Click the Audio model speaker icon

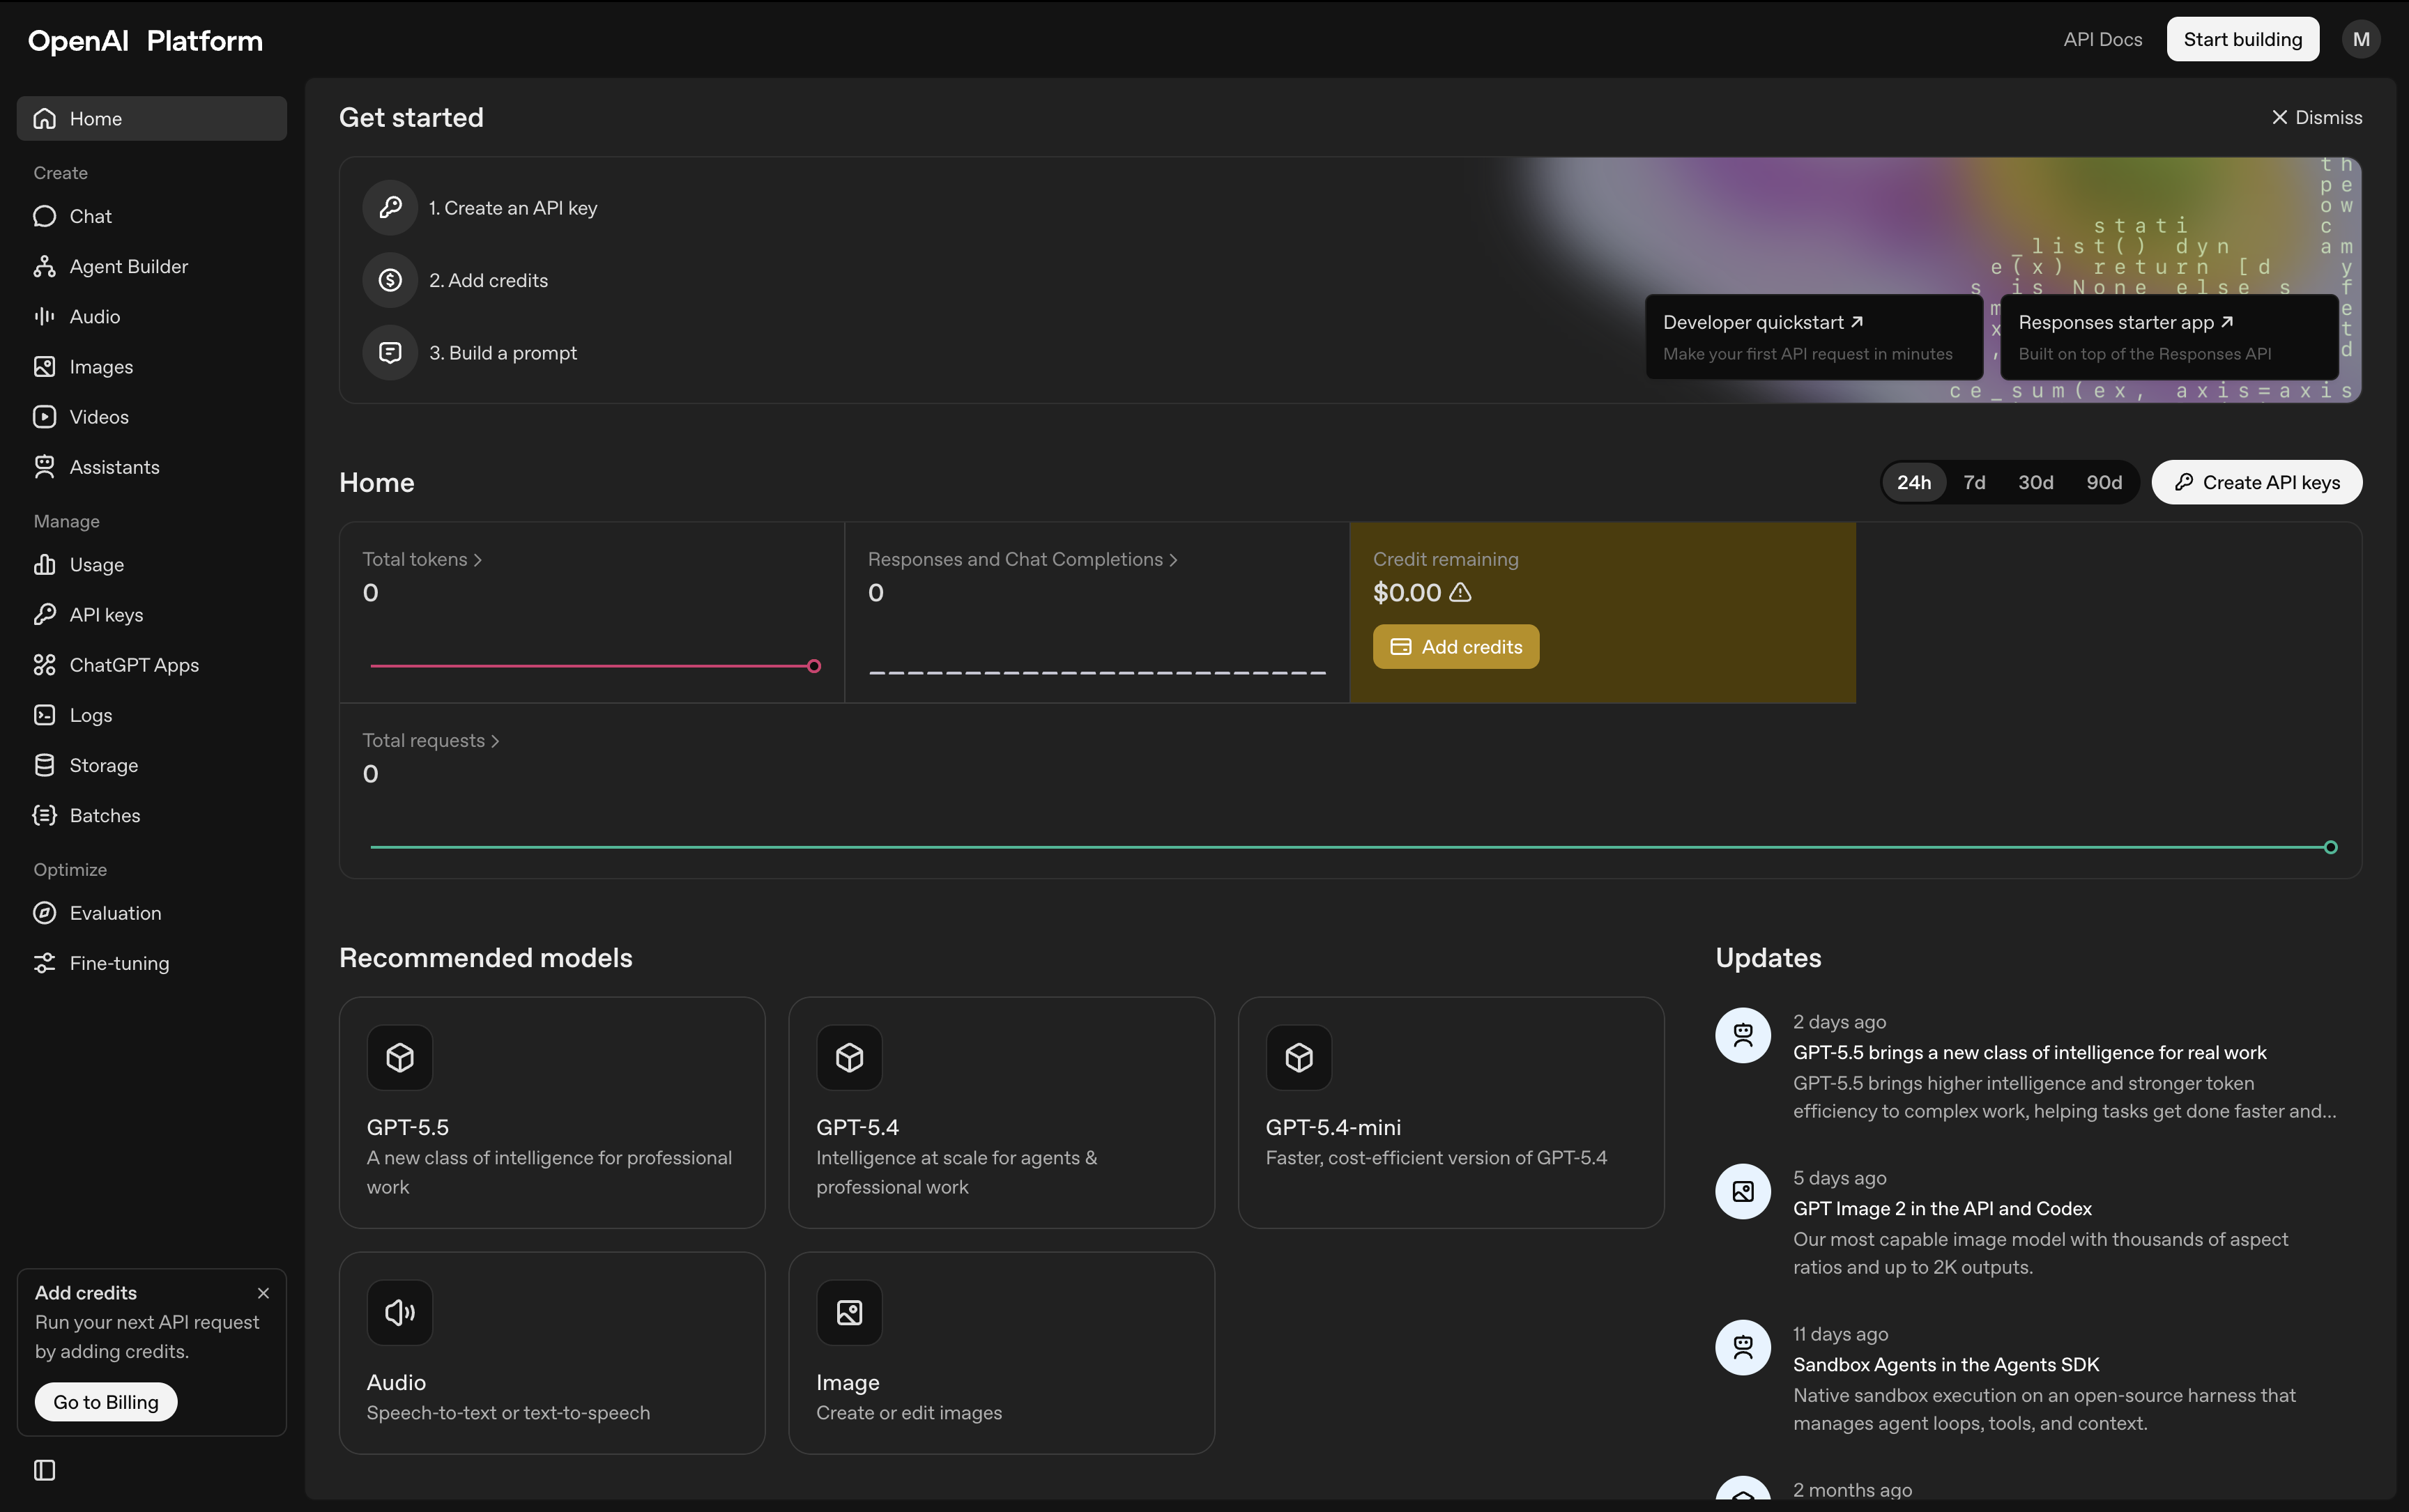400,1312
